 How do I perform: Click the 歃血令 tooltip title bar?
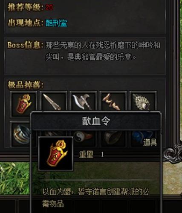(96, 121)
